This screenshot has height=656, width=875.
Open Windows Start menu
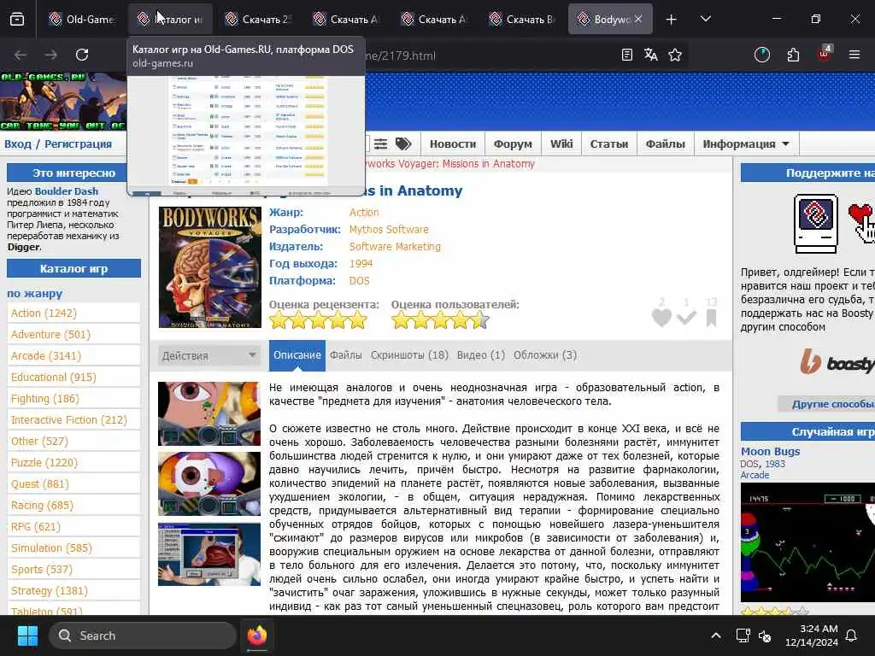pos(27,635)
